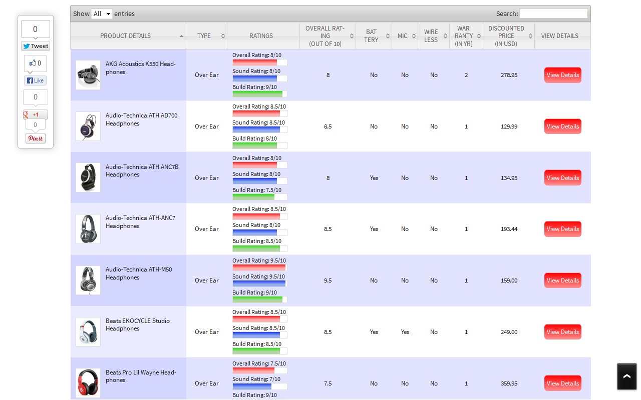The image size is (641, 400).
Task: Sort table by Product Details column
Action: [x=128, y=36]
